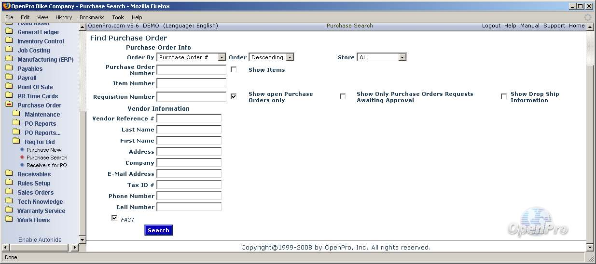Click the Warranty Service folder icon
Image resolution: width=596 pixels, height=264 pixels.
point(9,211)
